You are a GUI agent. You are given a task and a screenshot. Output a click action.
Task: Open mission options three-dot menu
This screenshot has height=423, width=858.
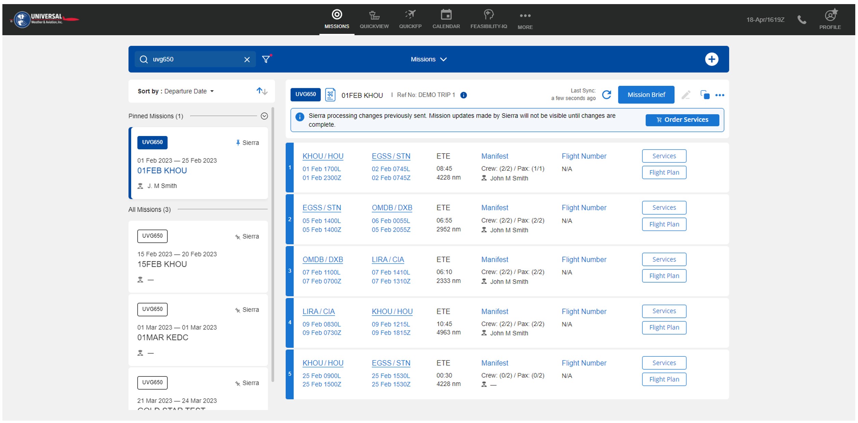[x=720, y=95]
